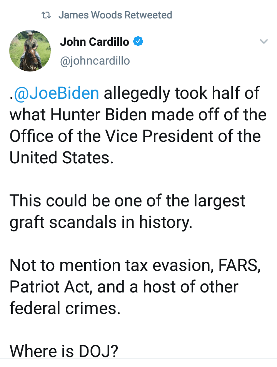This screenshot has height=367, width=277.
Task: Click the words 'Hunter Biden' in tweet
Action: [x=93, y=115]
